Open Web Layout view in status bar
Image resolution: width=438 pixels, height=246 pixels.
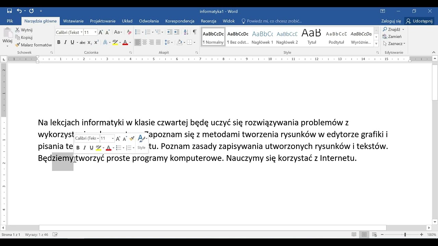tap(375, 235)
